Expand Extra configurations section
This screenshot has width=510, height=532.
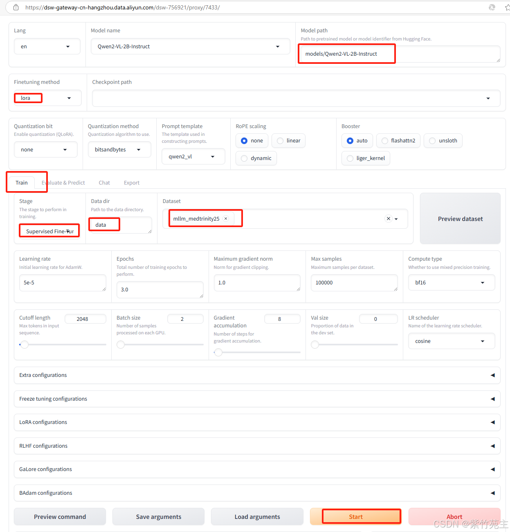pos(257,375)
